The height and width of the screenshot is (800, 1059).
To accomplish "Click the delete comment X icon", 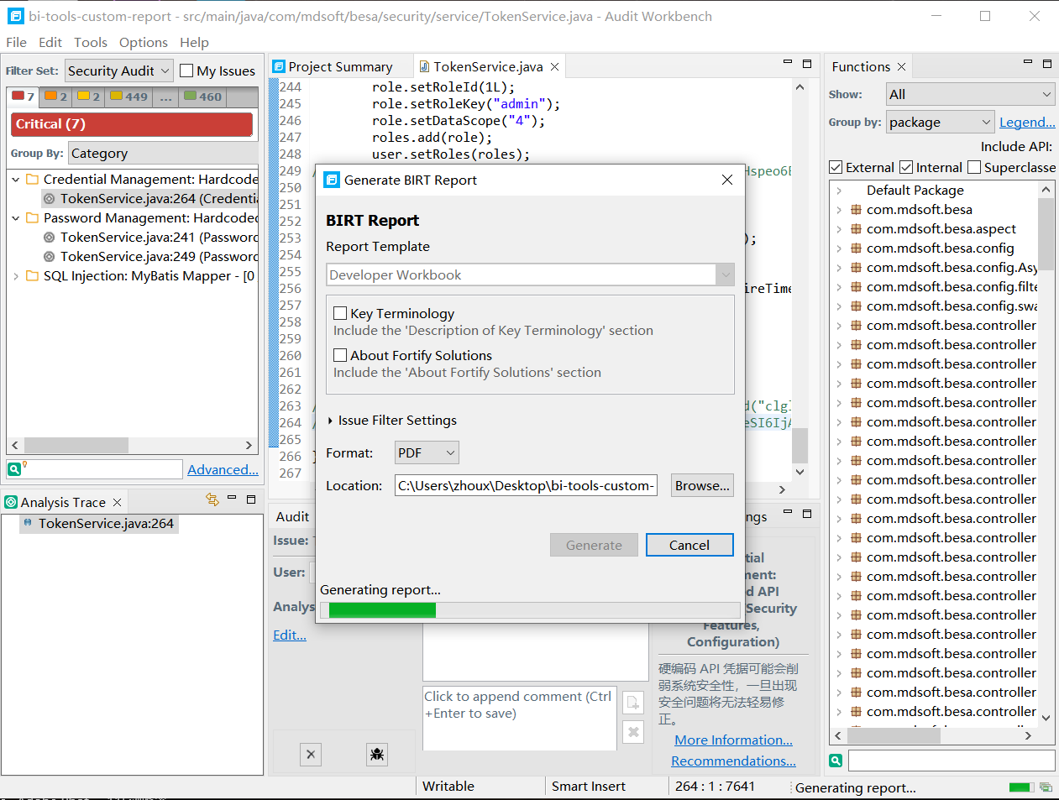I will 633,732.
